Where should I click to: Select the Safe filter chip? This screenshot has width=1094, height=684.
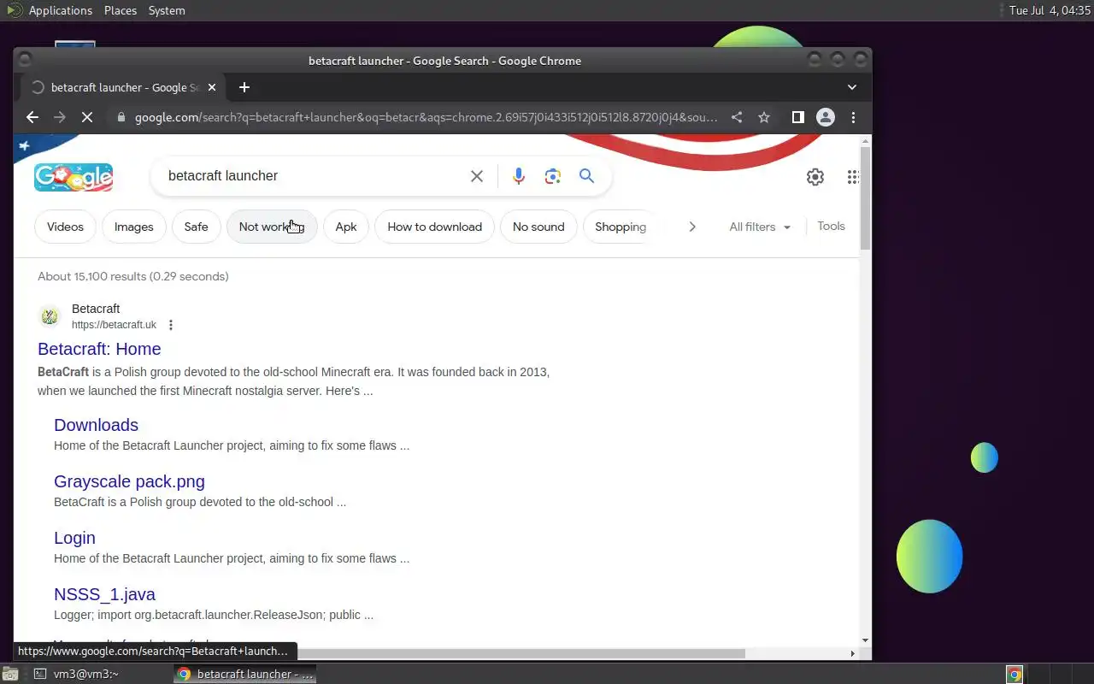(x=196, y=227)
